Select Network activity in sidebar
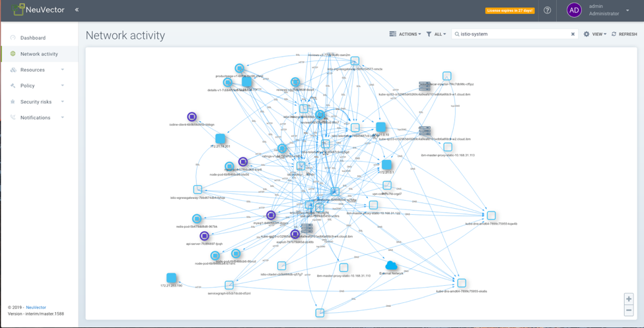This screenshot has height=328, width=644. [38, 54]
